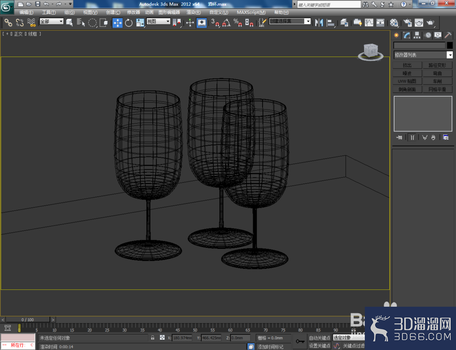Image resolution: width=456 pixels, height=350 pixels.
Task: Open the selection filter 全部 dropdown
Action: pos(52,21)
